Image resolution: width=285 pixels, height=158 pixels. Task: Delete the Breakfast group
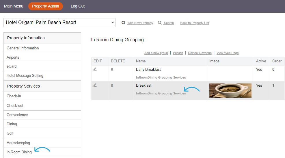(x=112, y=85)
